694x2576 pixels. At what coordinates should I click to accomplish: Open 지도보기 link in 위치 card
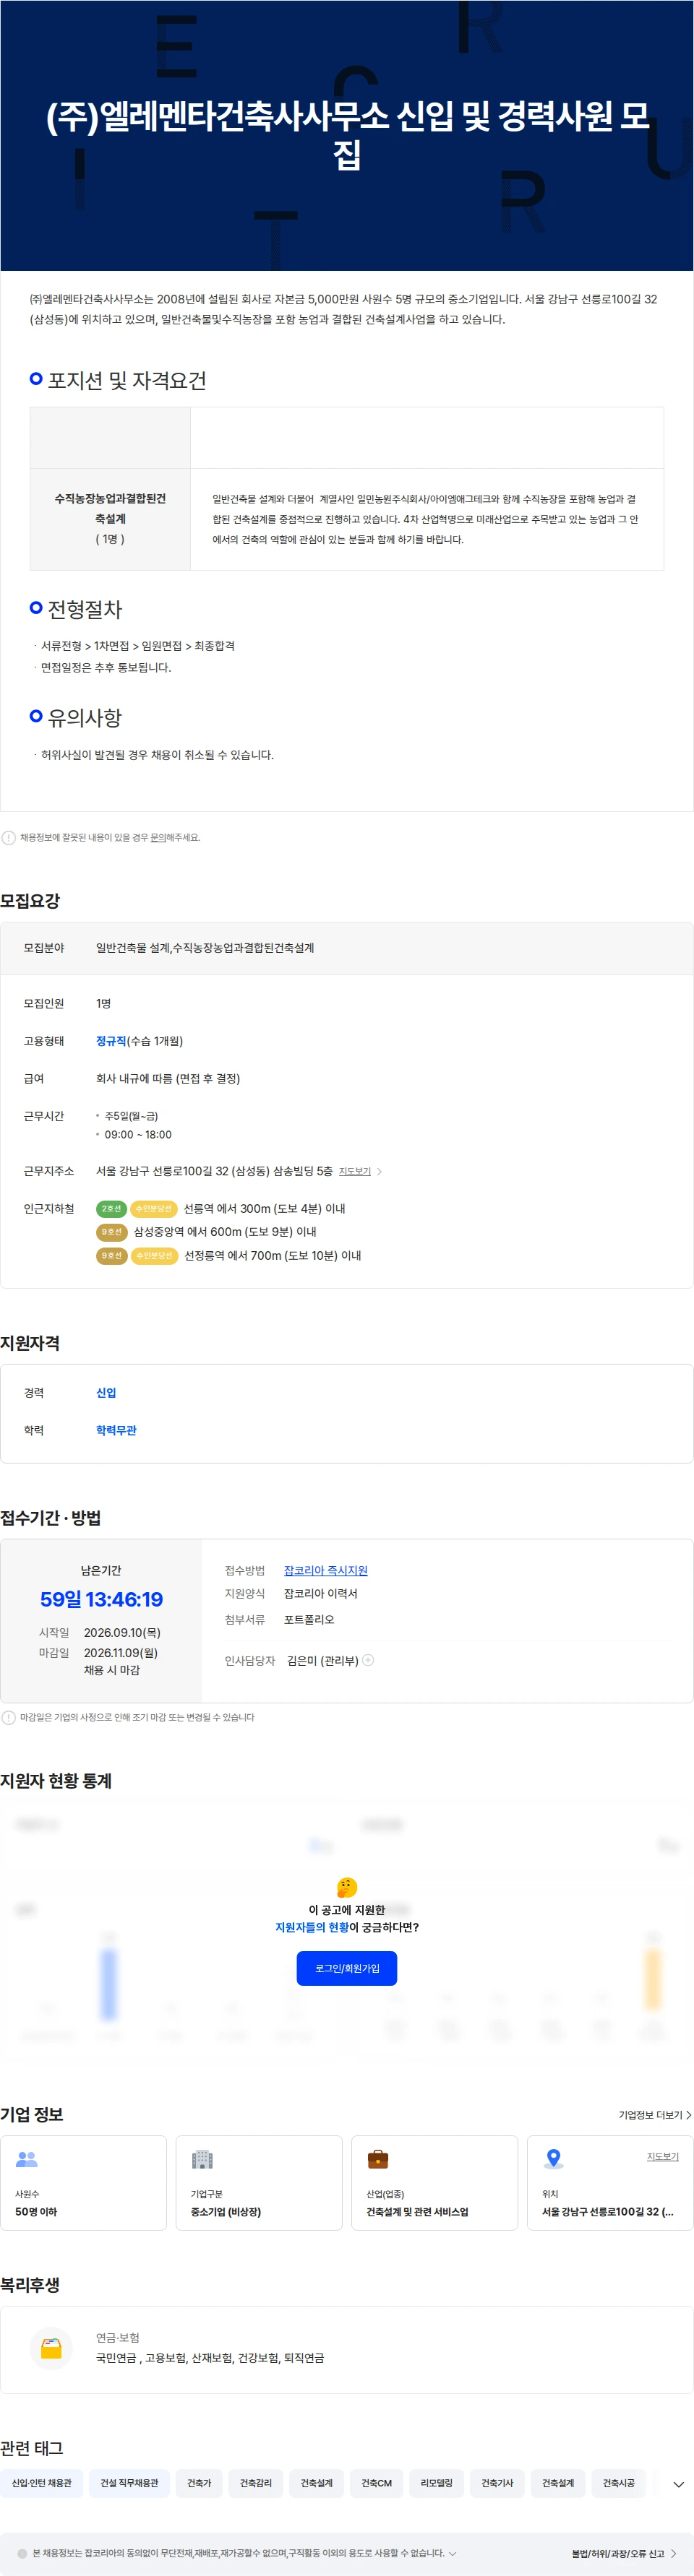(662, 2156)
